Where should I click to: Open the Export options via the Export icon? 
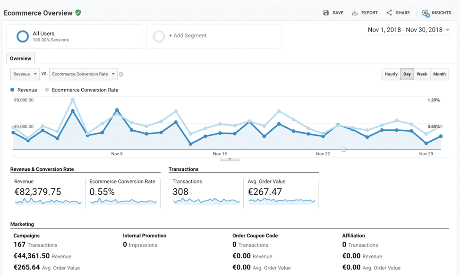[355, 13]
